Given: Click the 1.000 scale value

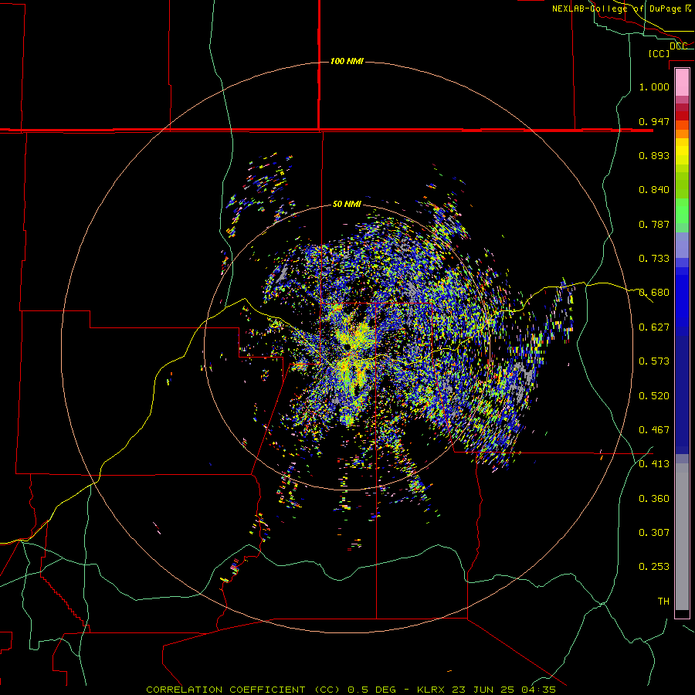Looking at the screenshot, I should pos(654,86).
